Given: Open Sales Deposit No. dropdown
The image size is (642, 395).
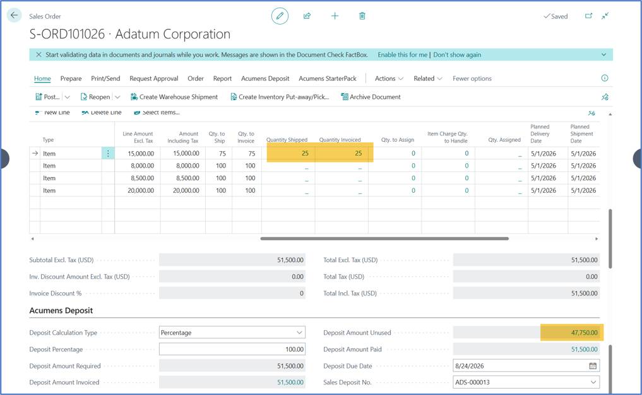Looking at the screenshot, I should (593, 382).
